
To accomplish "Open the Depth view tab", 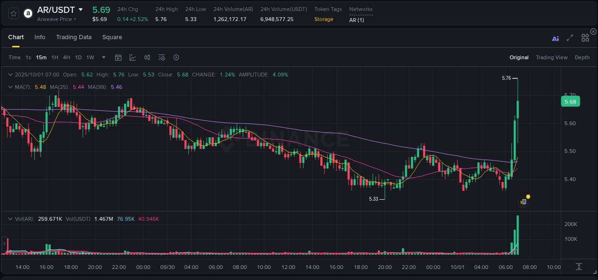I will [x=582, y=57].
